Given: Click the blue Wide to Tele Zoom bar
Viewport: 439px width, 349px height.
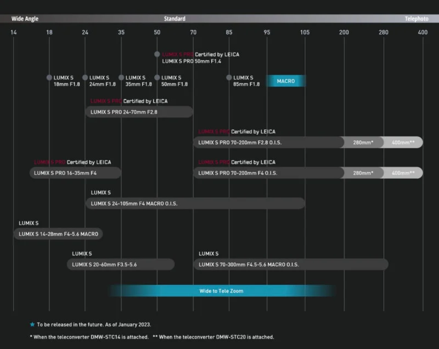Looking at the screenshot, I should coord(221,291).
